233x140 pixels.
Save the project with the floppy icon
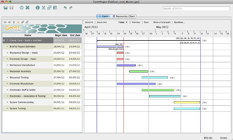pyautogui.click(x=12, y=8)
